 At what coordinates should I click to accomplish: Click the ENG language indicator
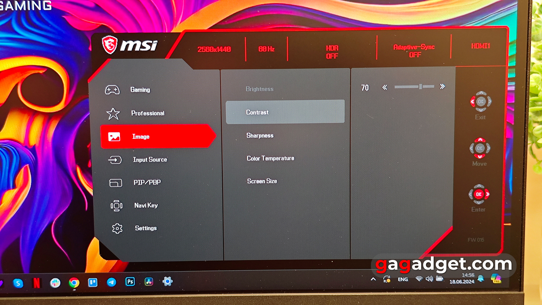point(403,279)
